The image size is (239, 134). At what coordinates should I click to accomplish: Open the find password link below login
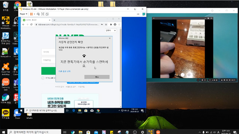pos(71,87)
